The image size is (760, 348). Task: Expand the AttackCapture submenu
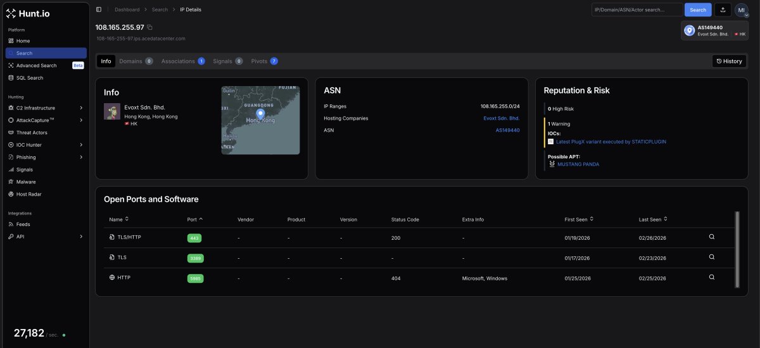81,120
